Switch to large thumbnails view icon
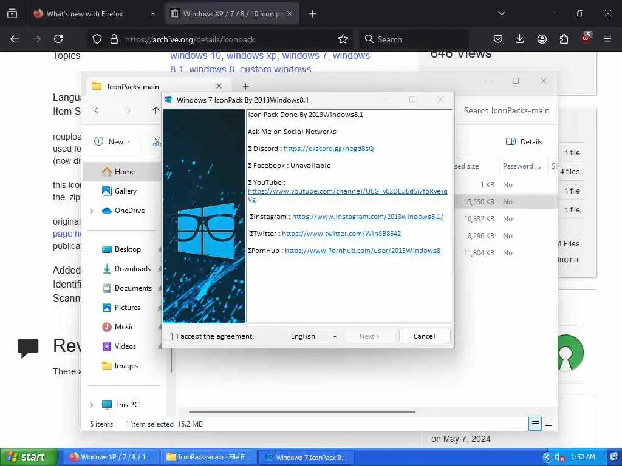622x466 pixels. point(549,424)
